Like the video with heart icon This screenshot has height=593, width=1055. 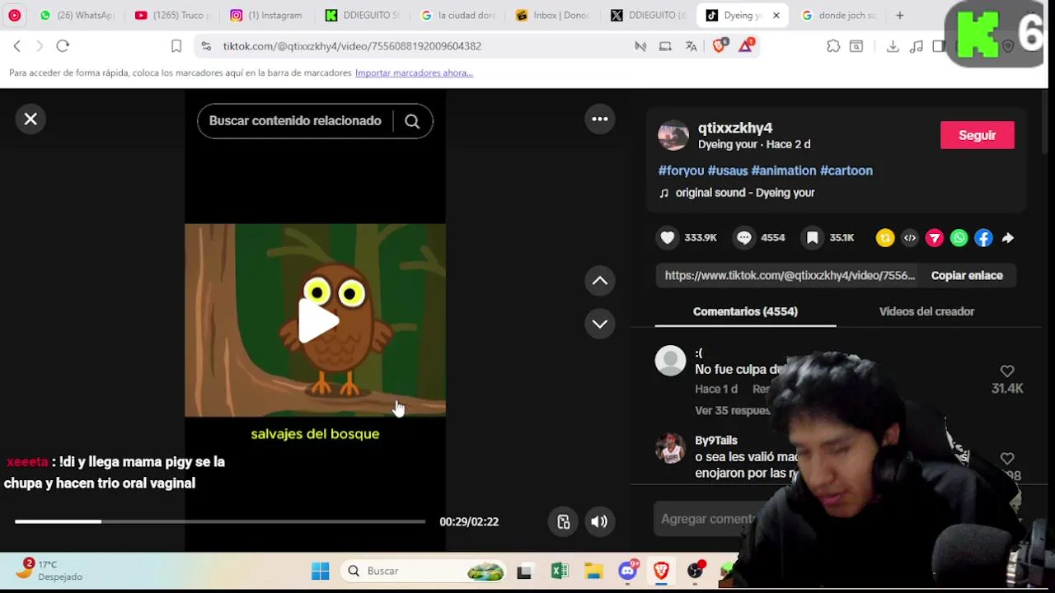click(668, 238)
